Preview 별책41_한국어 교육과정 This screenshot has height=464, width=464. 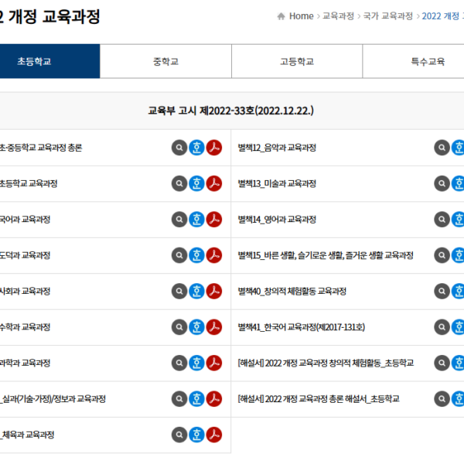[x=442, y=327]
